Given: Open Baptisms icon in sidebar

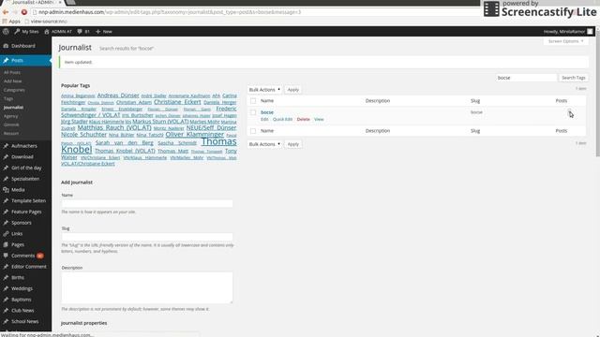Looking at the screenshot, I should pos(6,300).
